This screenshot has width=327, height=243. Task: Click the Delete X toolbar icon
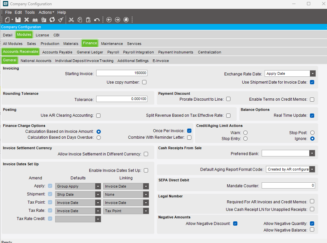point(27,20)
